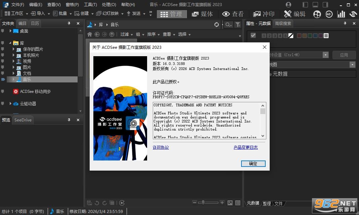Open the 排序 dropdown
This screenshot has width=359, height=215.
(x=153, y=34)
